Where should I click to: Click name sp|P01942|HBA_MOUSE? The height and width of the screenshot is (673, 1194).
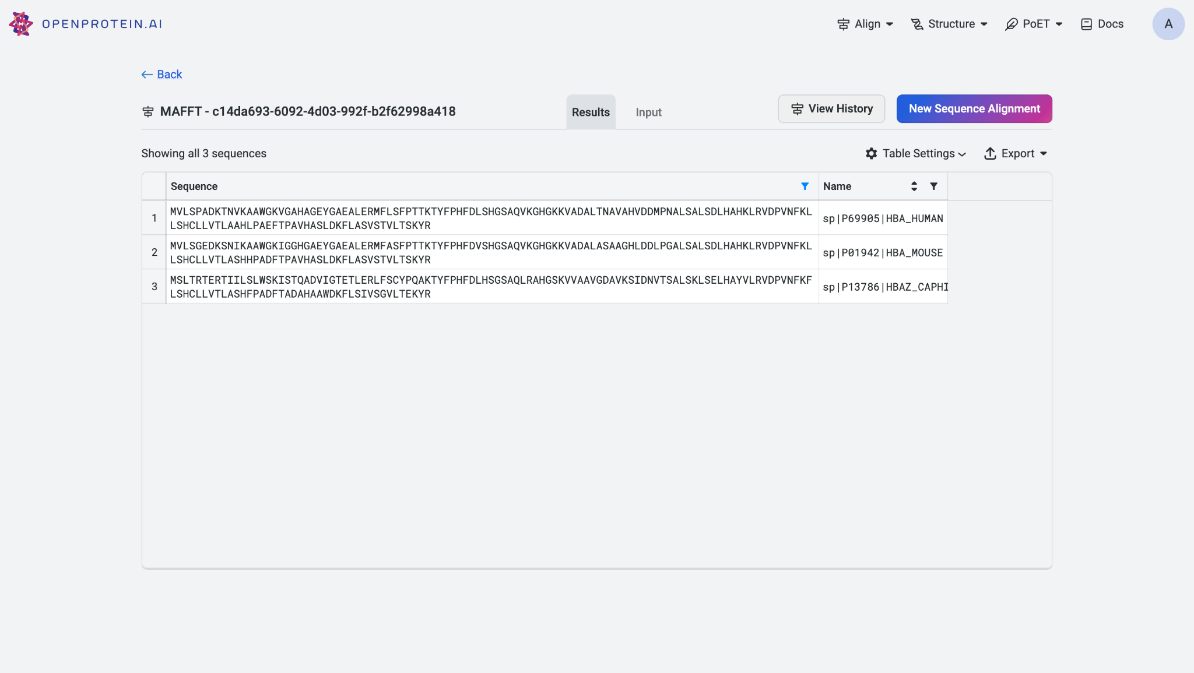pos(883,253)
